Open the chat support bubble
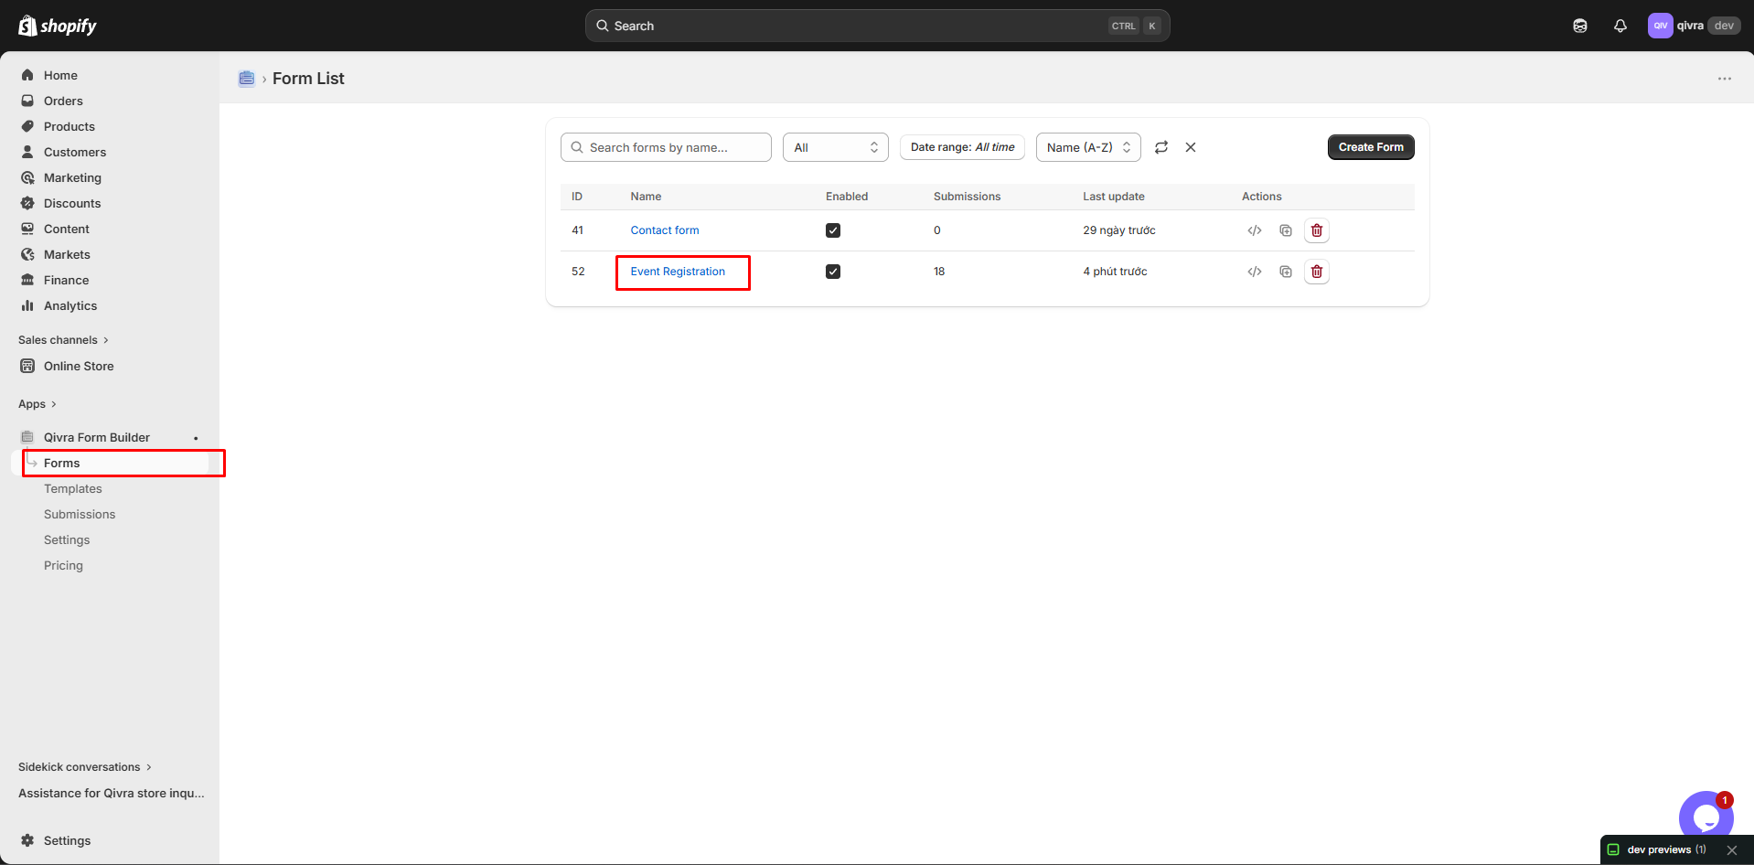This screenshot has width=1754, height=865. click(x=1706, y=817)
